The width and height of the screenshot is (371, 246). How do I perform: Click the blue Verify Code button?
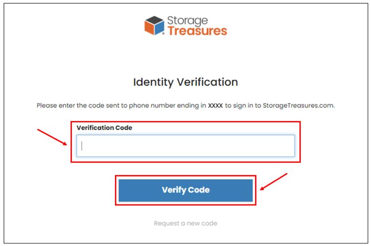186,190
